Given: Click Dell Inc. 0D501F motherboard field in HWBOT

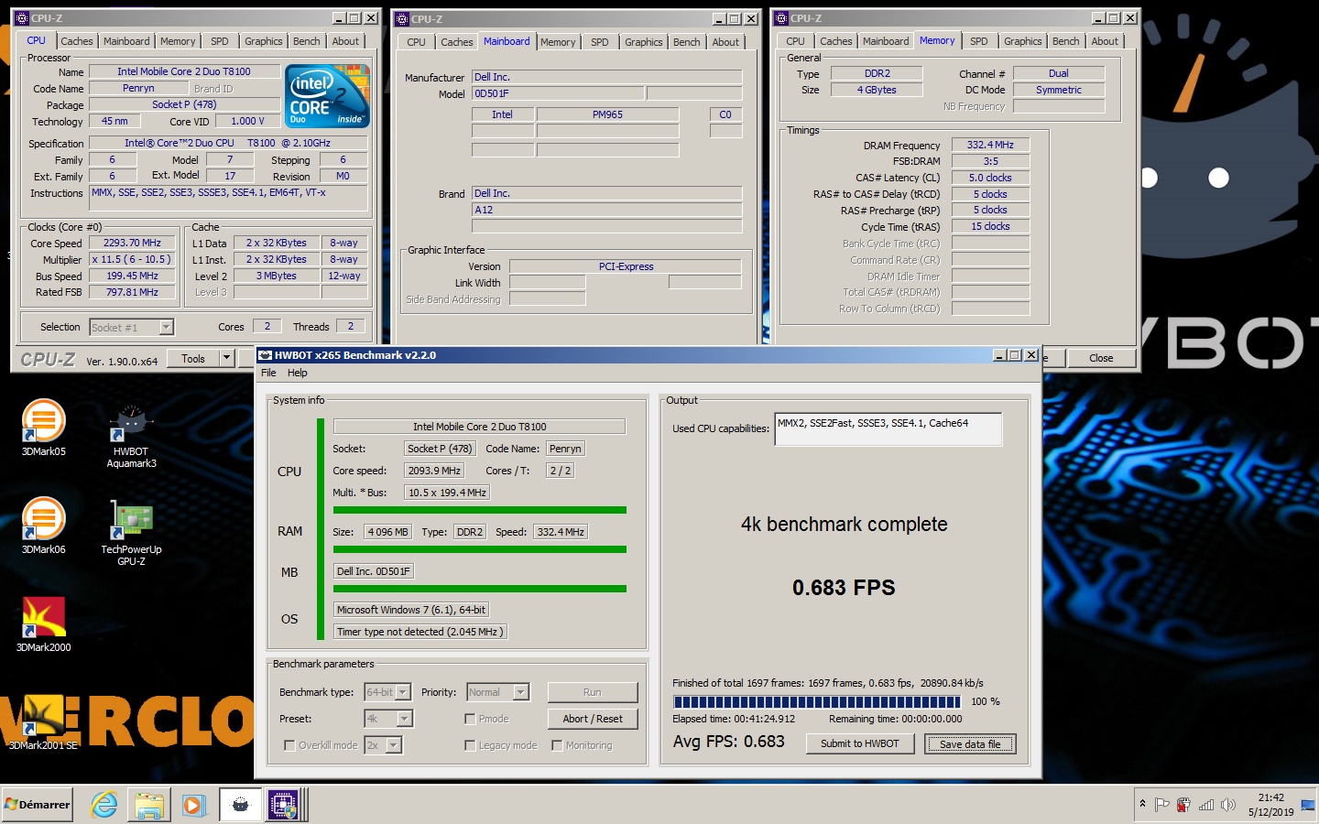Looking at the screenshot, I should (x=374, y=571).
